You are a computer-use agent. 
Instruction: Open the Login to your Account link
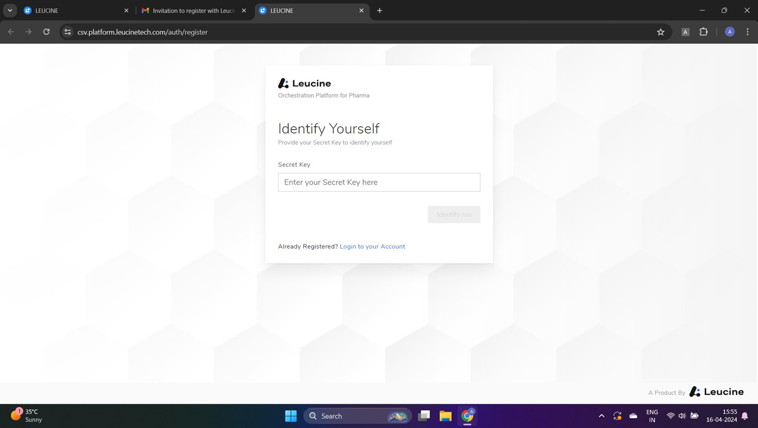pos(372,246)
